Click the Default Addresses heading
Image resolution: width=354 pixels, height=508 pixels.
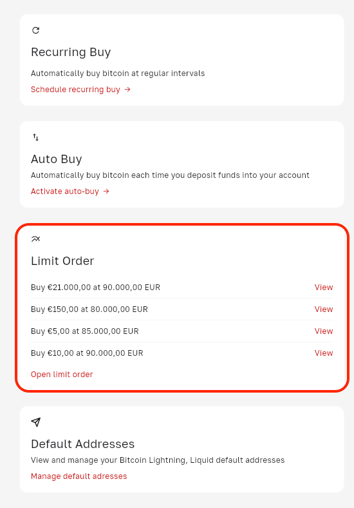(82, 444)
